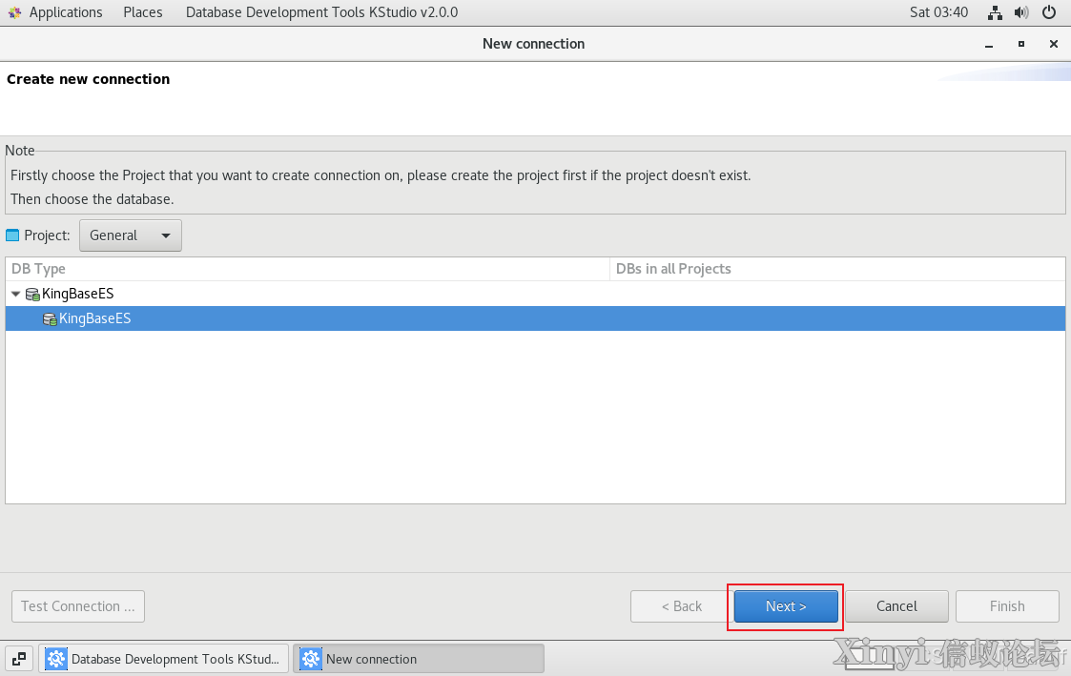
Task: Open the Applications menu
Action: [66, 12]
